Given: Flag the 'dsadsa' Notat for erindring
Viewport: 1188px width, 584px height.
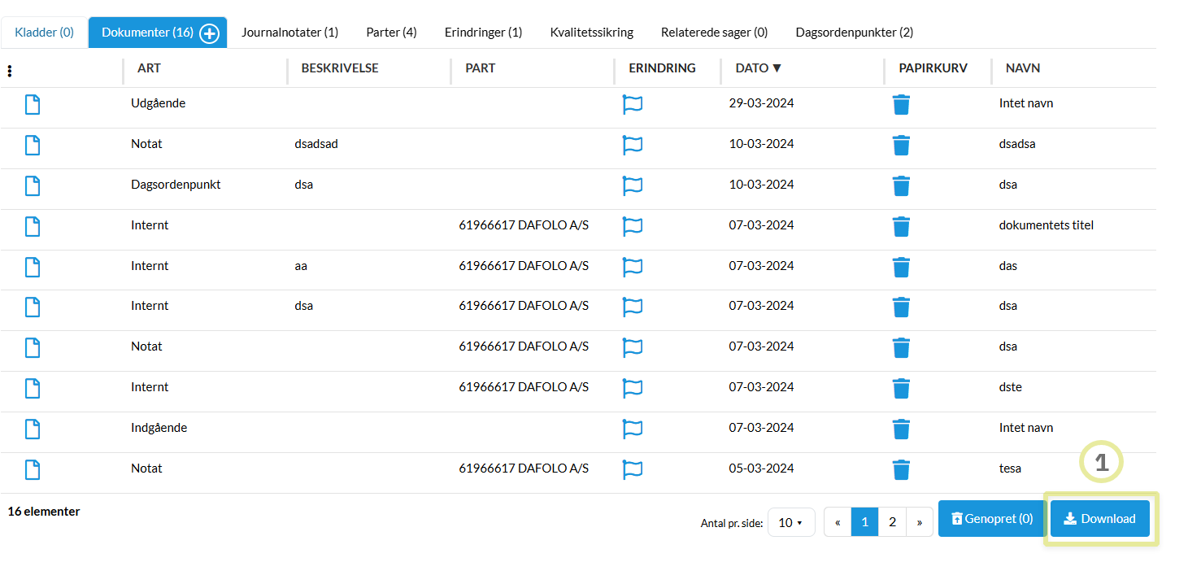Looking at the screenshot, I should click(x=633, y=145).
